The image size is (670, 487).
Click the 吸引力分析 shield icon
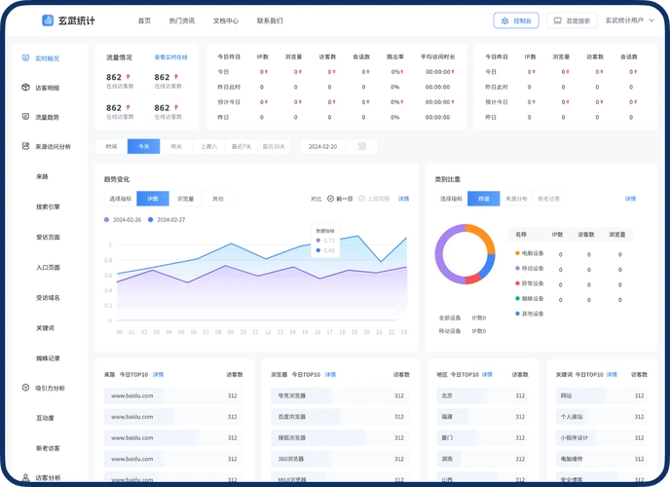[x=25, y=388]
